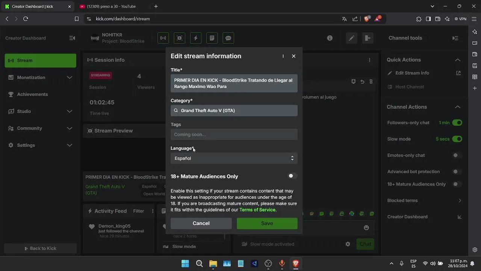Click the Category search field

(x=234, y=111)
